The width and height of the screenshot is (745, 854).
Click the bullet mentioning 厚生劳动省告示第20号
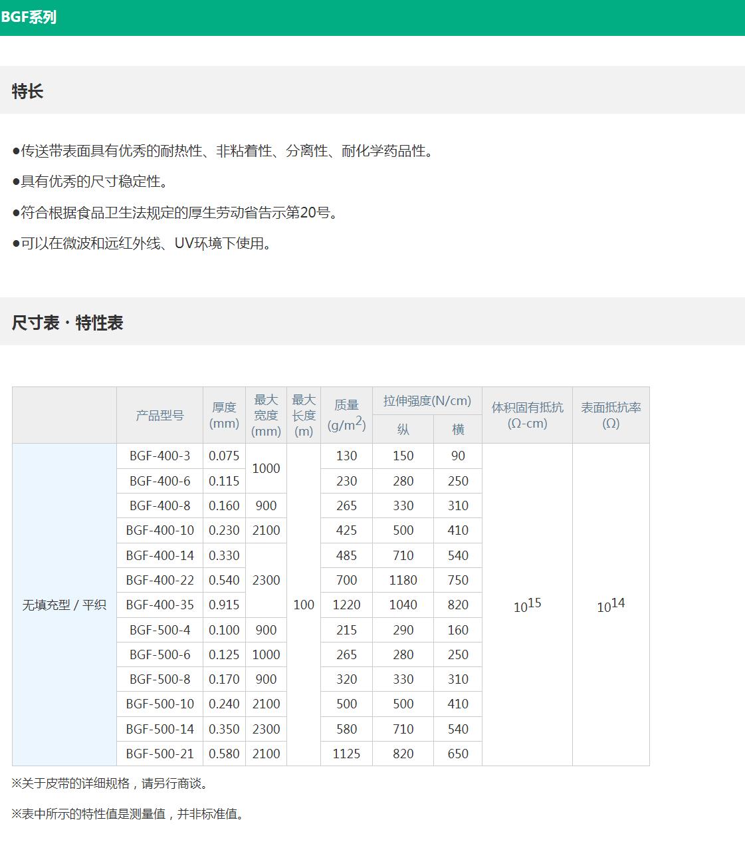176,213
